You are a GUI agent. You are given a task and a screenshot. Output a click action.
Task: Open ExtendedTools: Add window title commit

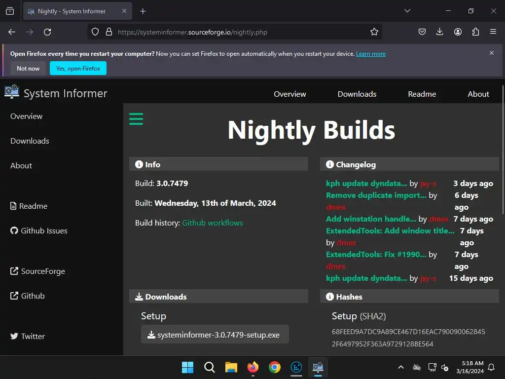point(390,231)
